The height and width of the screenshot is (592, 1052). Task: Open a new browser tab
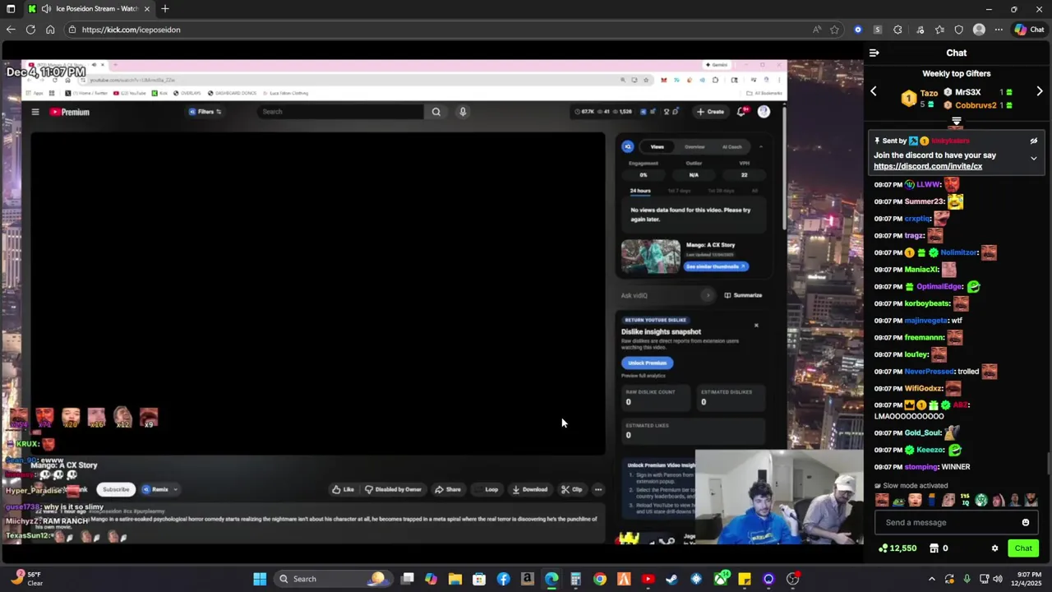(165, 8)
